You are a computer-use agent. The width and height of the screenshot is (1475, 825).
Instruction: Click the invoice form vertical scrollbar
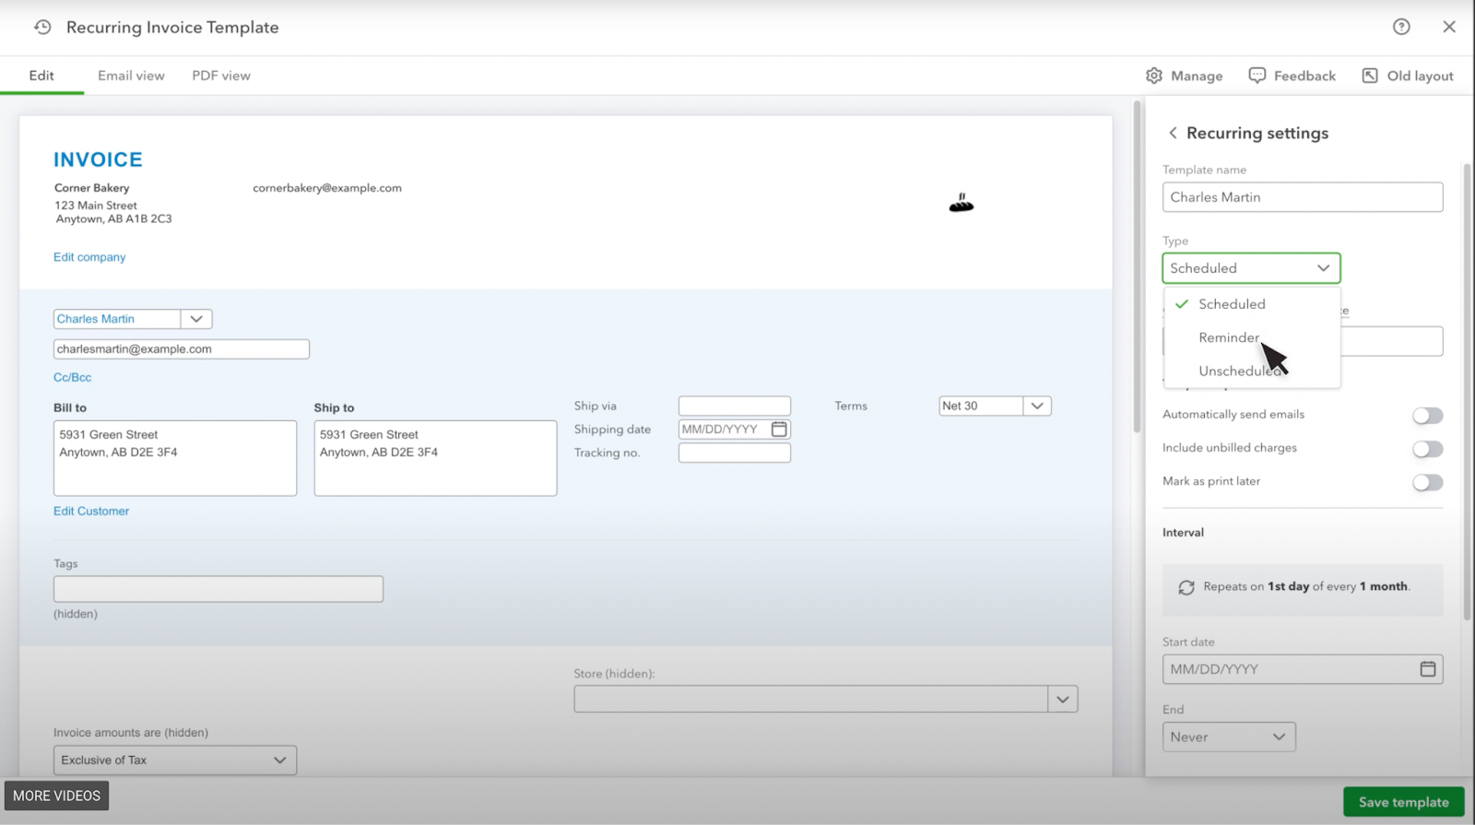click(x=1137, y=267)
